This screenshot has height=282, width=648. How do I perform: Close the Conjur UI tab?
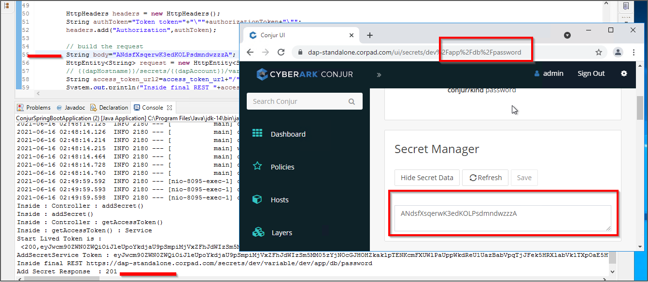(x=351, y=35)
